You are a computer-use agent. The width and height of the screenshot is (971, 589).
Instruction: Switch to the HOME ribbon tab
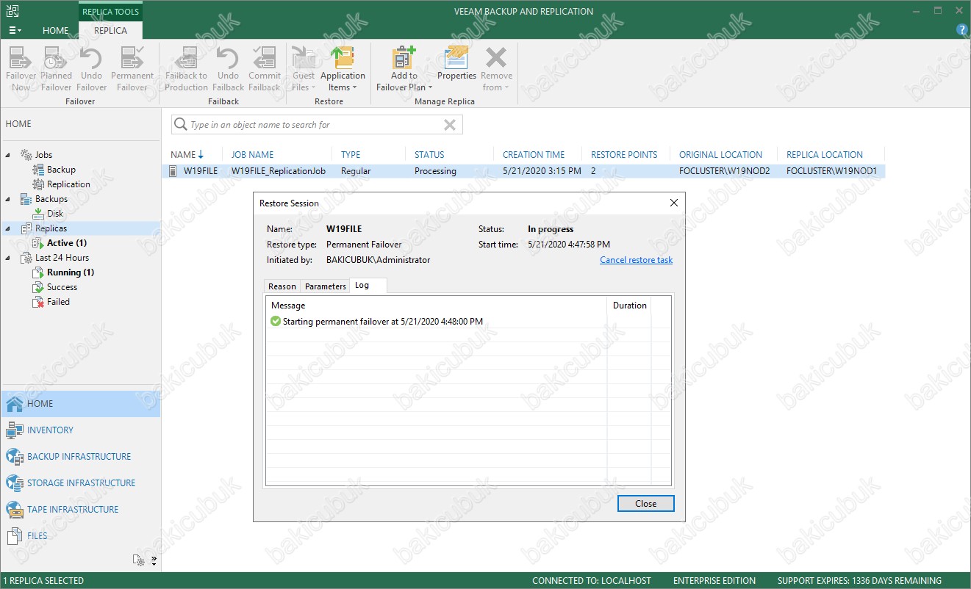55,30
